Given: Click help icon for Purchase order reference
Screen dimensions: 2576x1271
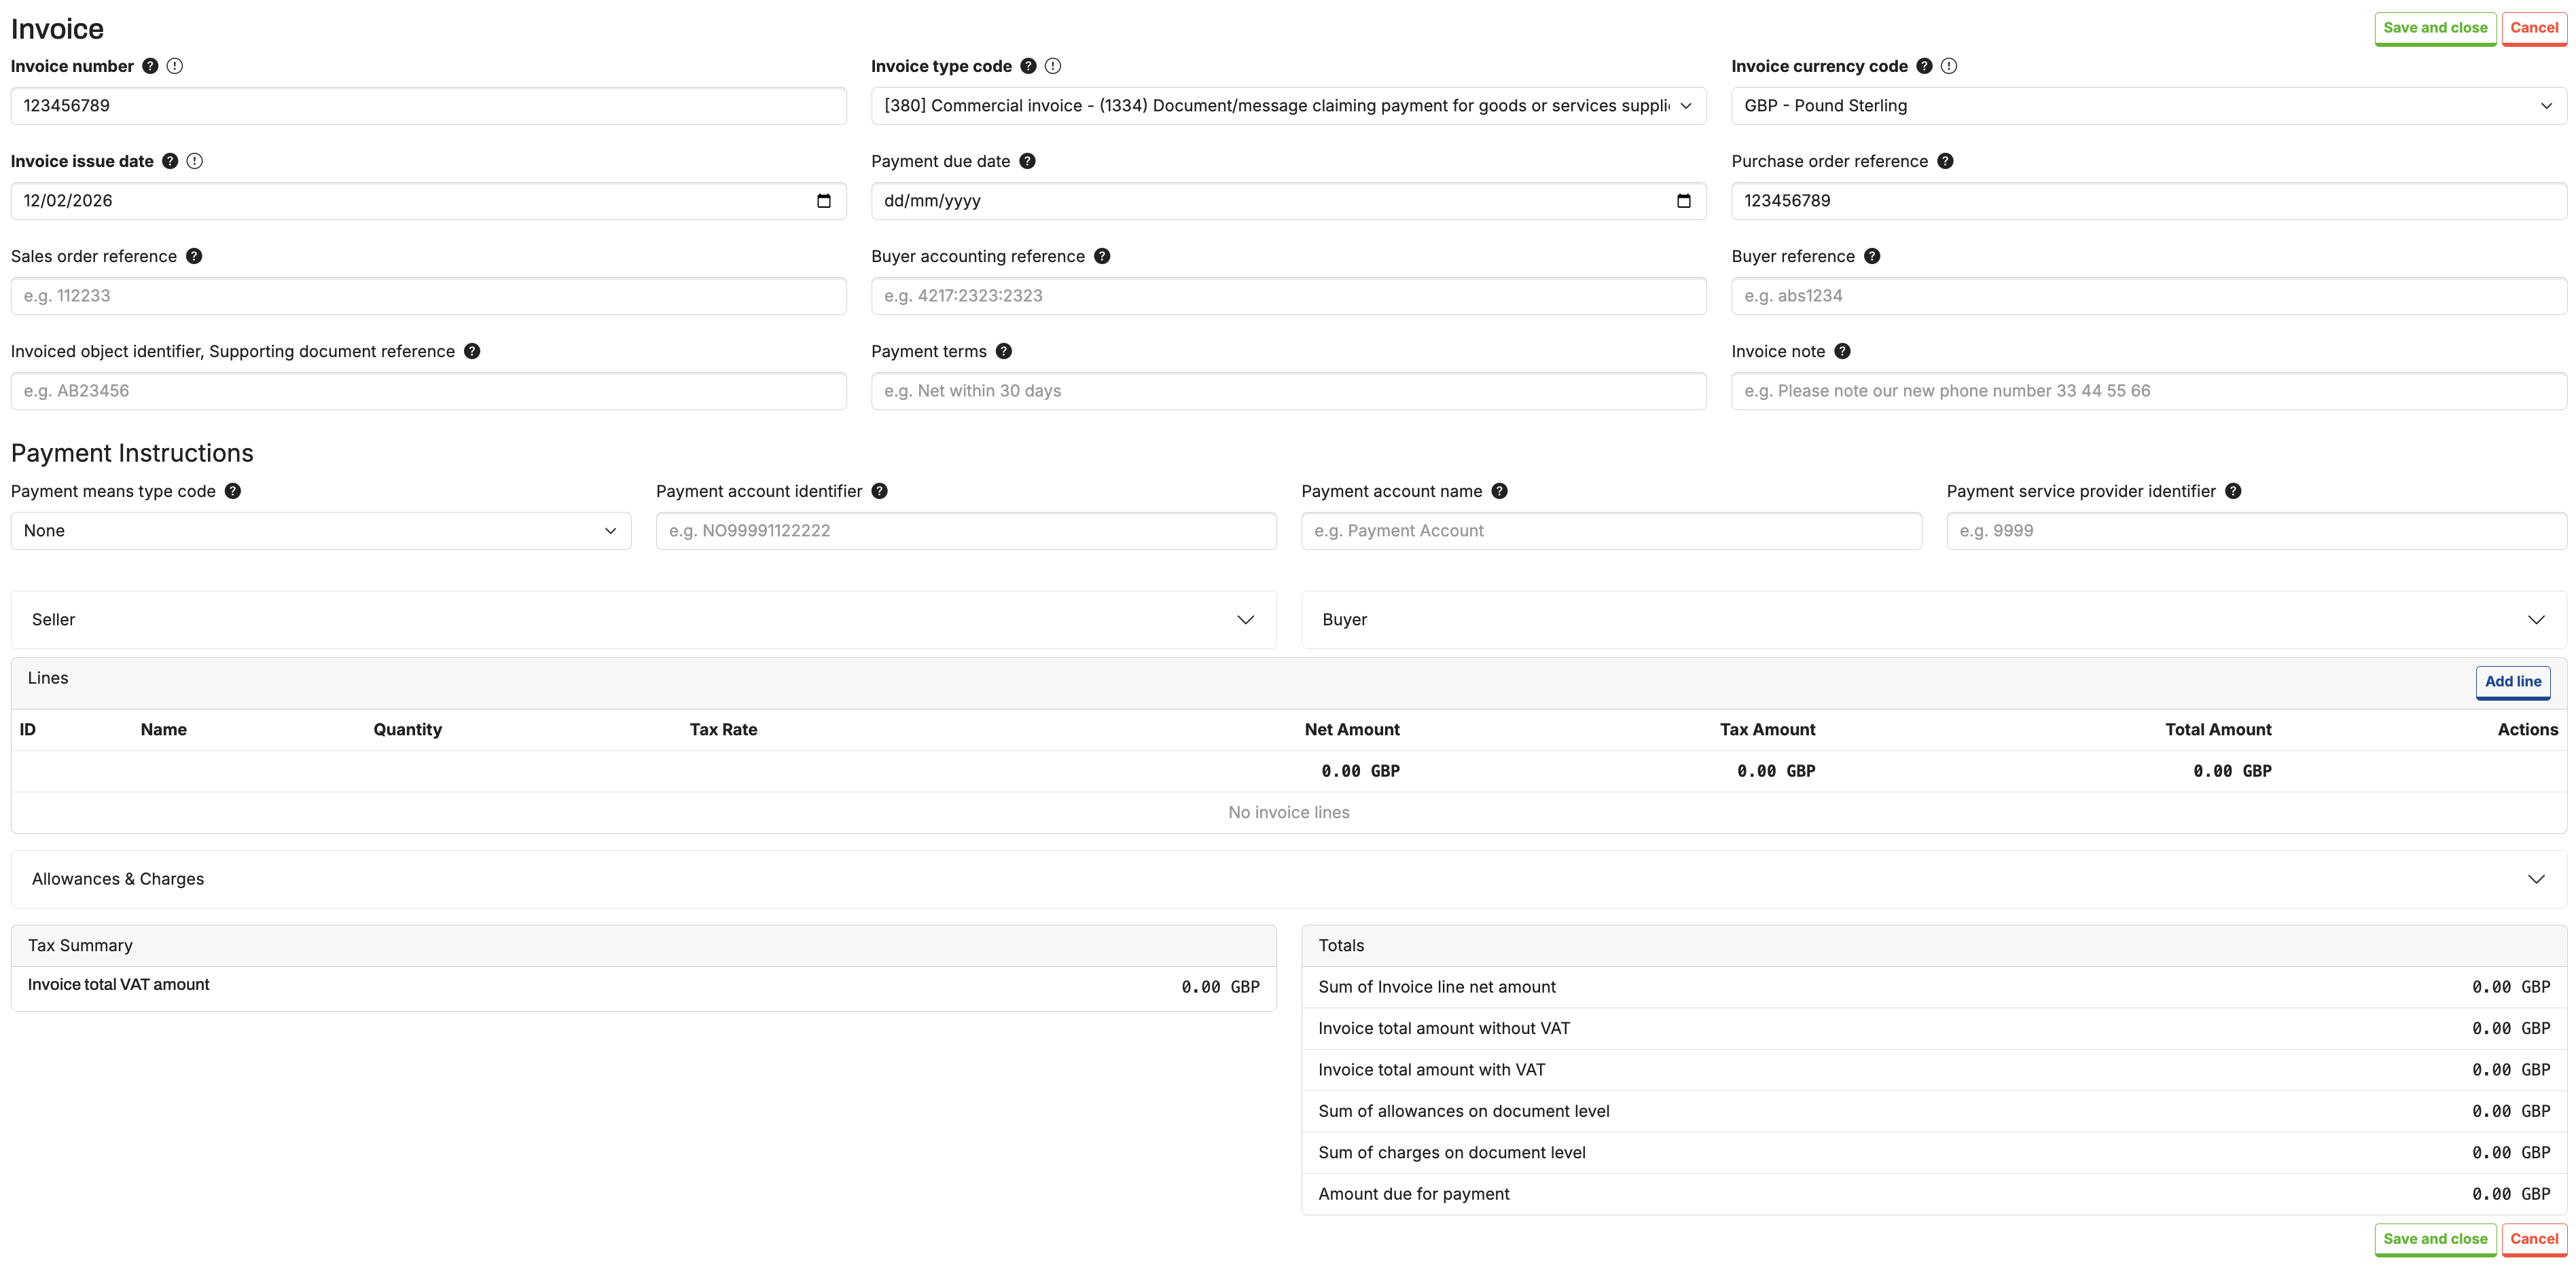Looking at the screenshot, I should point(1945,161).
